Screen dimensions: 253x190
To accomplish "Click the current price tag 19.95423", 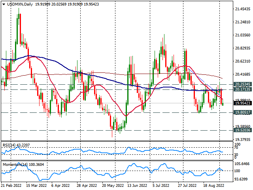I will point(243,103).
